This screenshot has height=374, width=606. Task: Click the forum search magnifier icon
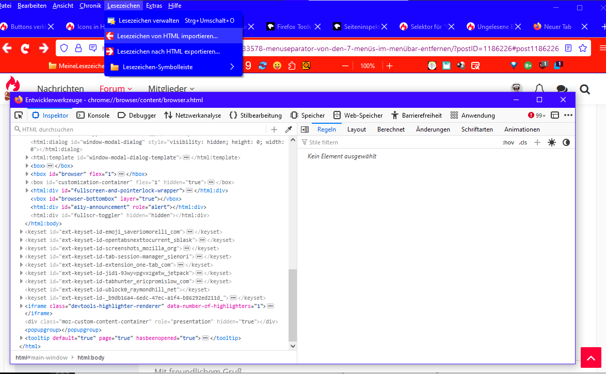coord(584,89)
